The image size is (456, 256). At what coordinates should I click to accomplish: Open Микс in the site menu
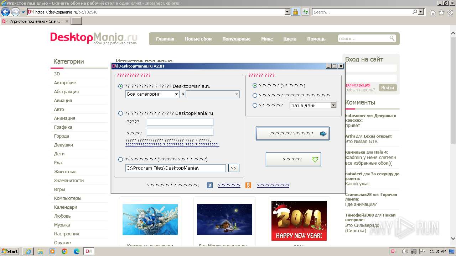coord(267,39)
